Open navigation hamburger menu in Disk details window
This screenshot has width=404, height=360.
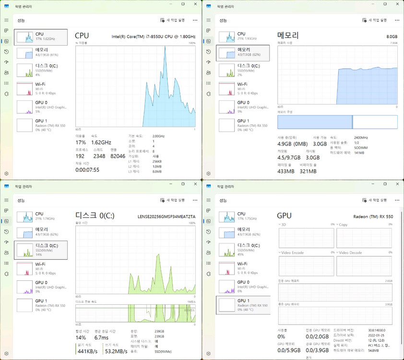(6, 200)
